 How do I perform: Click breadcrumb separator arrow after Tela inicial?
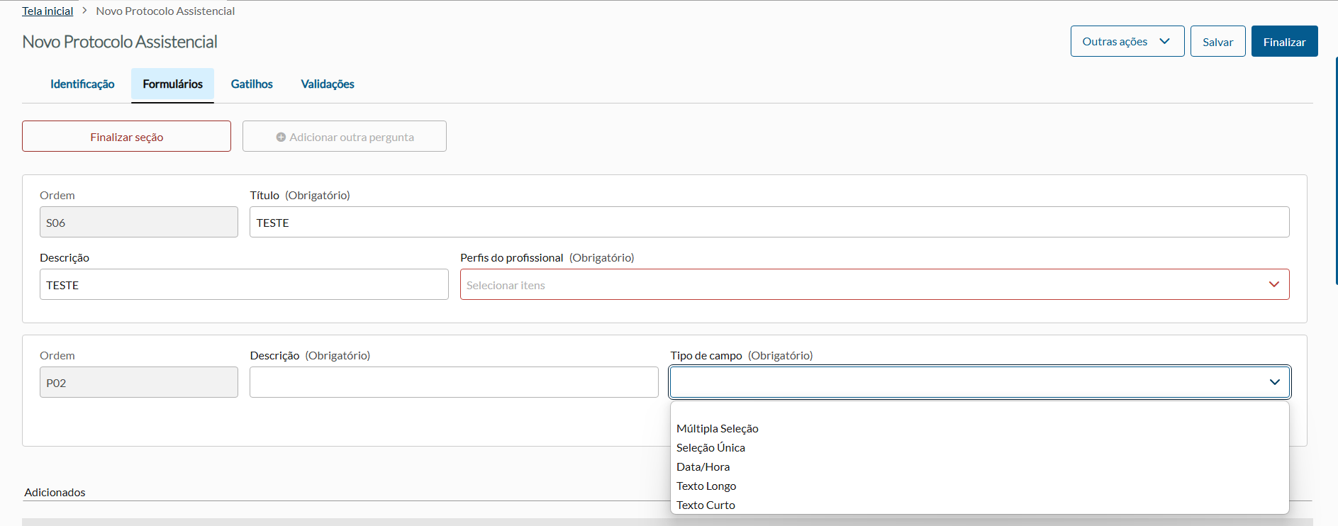(84, 11)
